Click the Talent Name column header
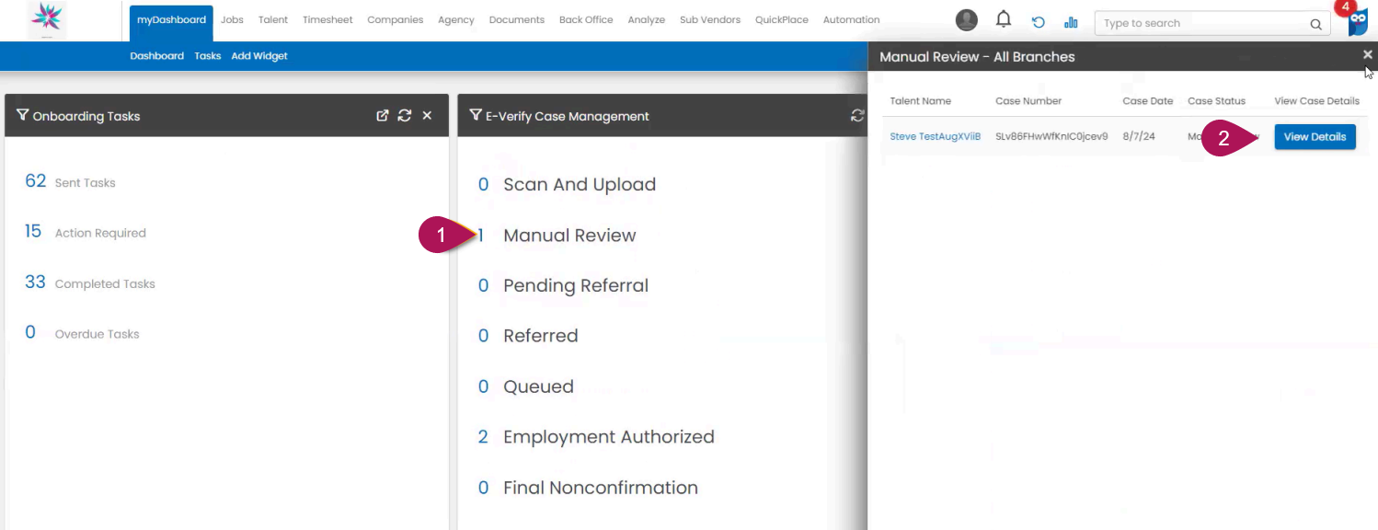This screenshot has height=530, width=1378. coord(921,101)
